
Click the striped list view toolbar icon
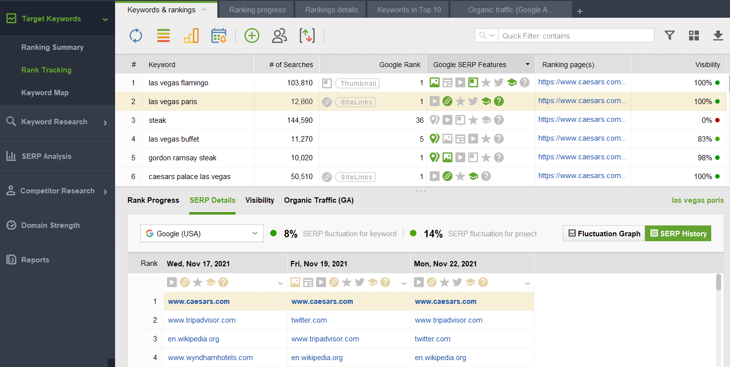pos(163,36)
